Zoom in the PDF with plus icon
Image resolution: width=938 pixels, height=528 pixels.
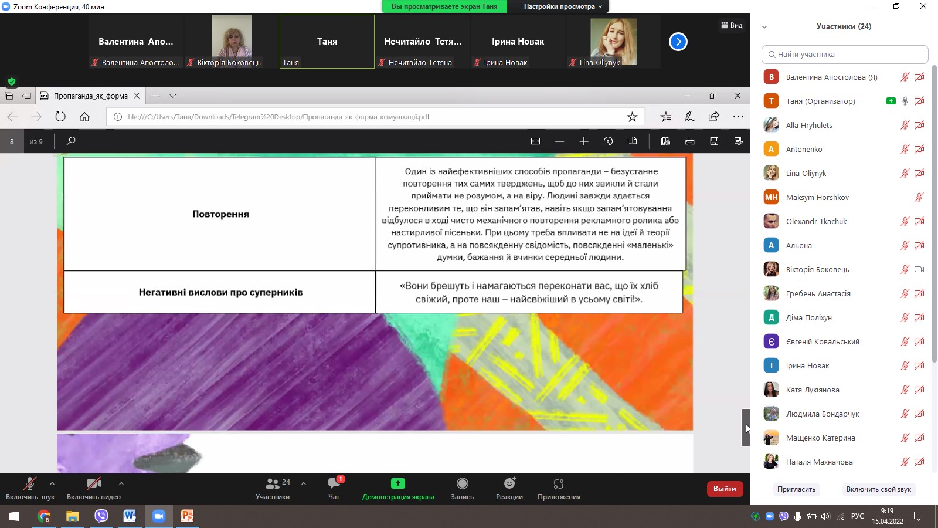[583, 141]
